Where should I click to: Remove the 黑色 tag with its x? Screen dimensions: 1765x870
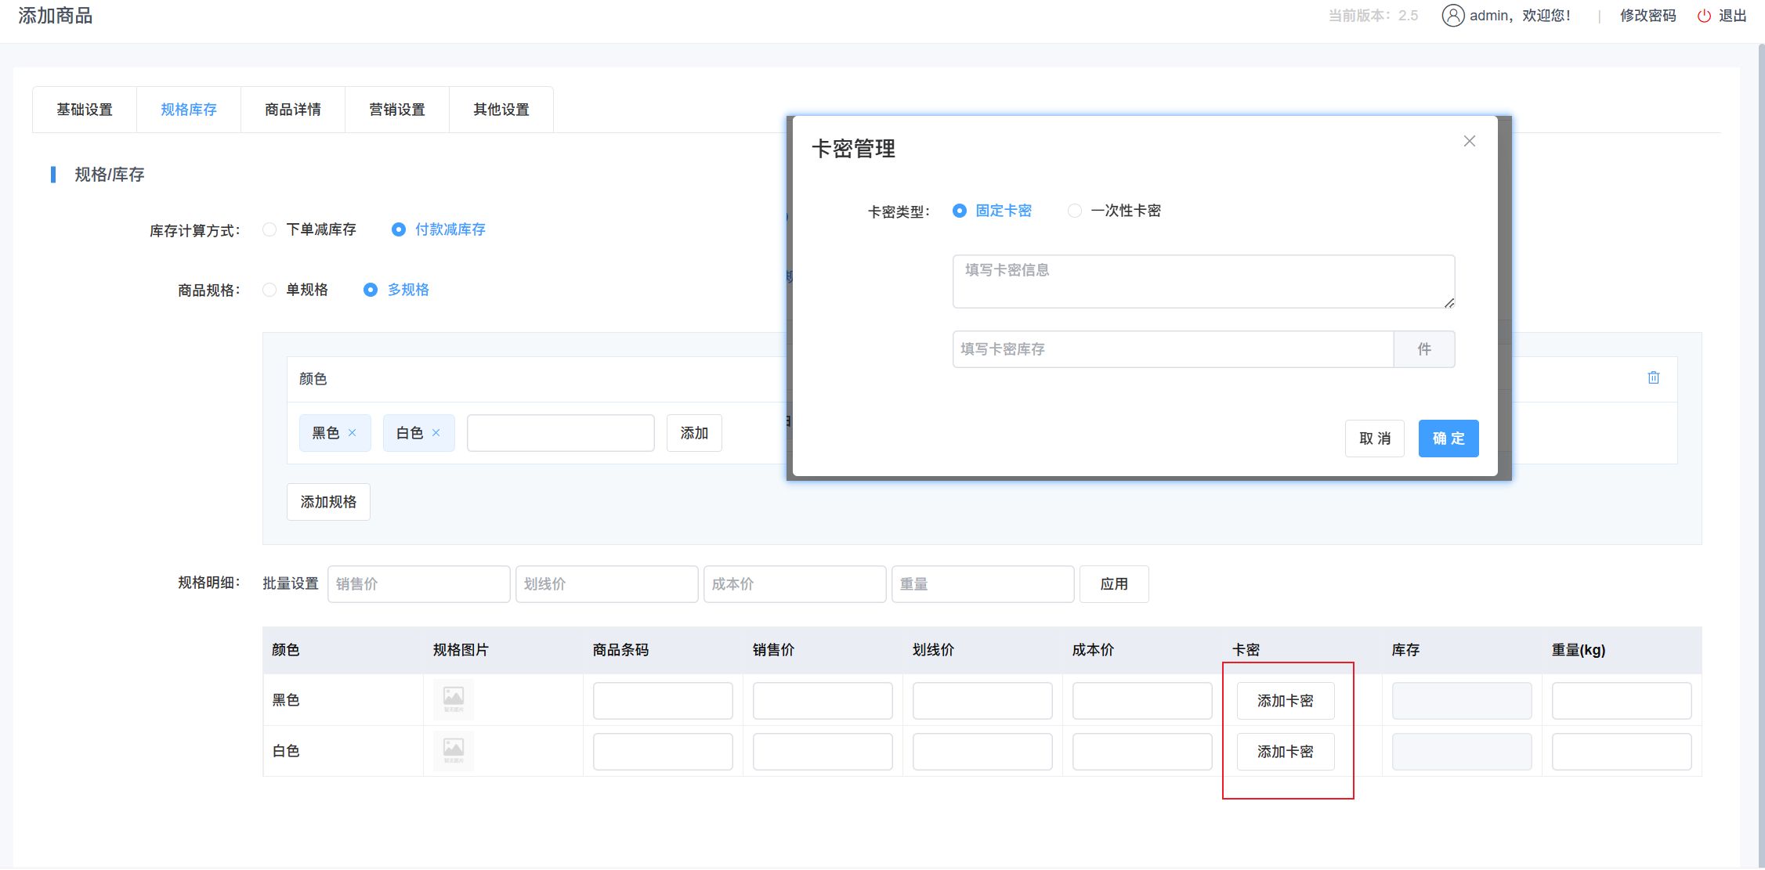click(353, 433)
